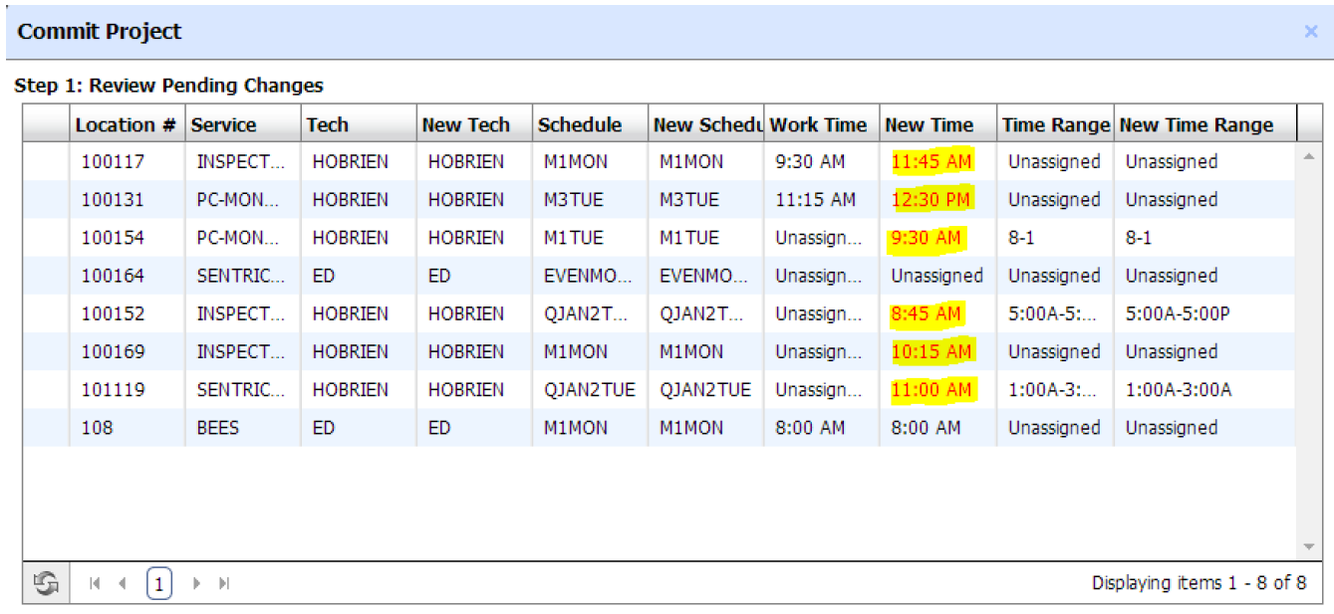Go to first page arrow icon

click(x=95, y=584)
